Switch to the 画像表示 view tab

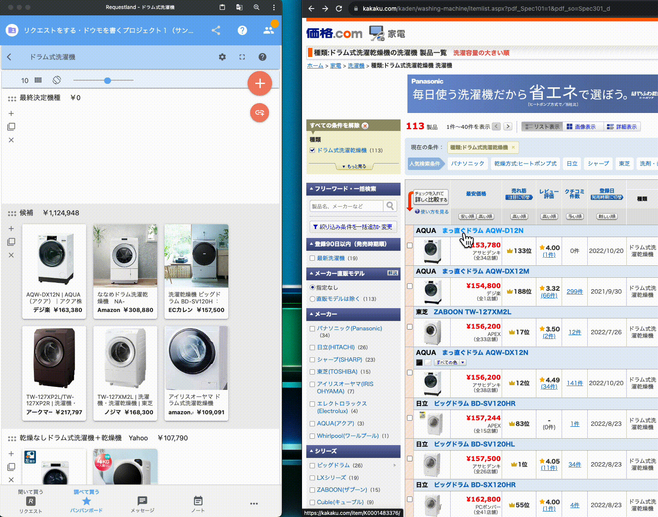click(581, 127)
